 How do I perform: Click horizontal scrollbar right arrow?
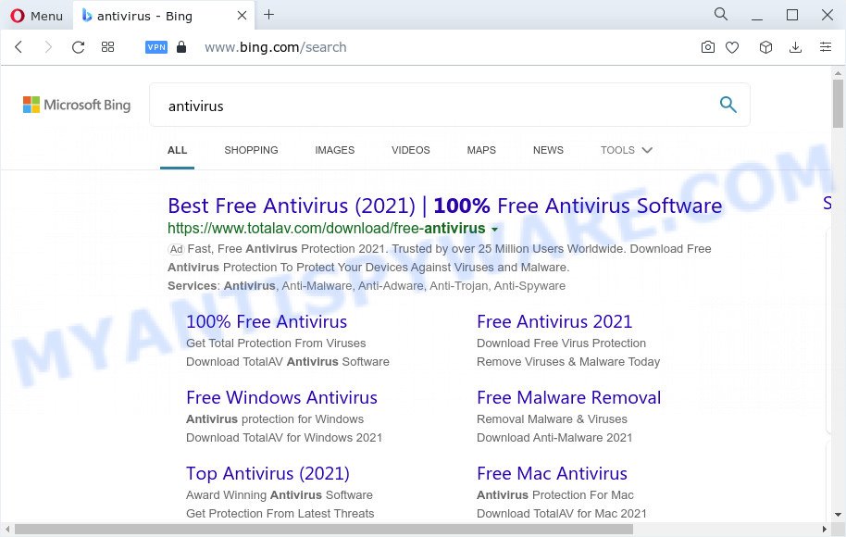[825, 529]
